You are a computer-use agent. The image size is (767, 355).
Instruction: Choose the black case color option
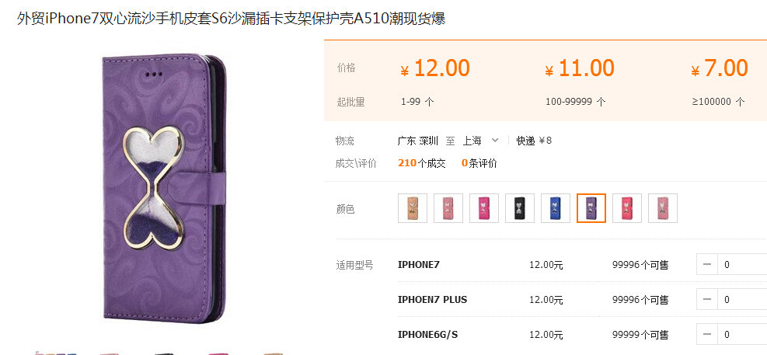point(519,208)
